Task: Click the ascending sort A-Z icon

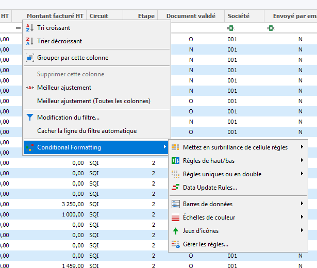Action: [x=29, y=28]
